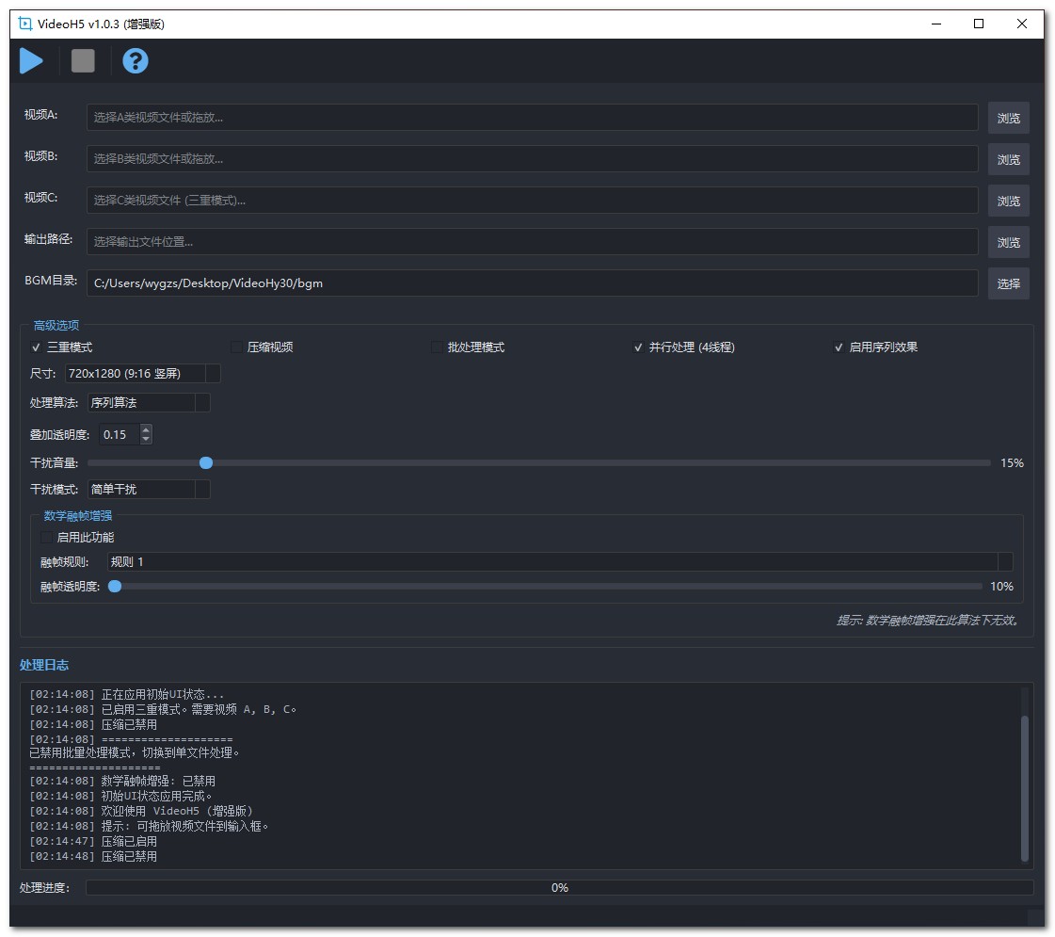Increase 叠加透明度 with up arrow
Image resolution: width=1055 pixels, height=937 pixels.
click(146, 429)
